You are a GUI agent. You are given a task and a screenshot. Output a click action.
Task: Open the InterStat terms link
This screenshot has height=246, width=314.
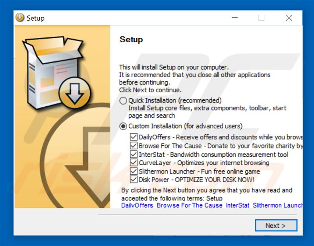coord(238,205)
